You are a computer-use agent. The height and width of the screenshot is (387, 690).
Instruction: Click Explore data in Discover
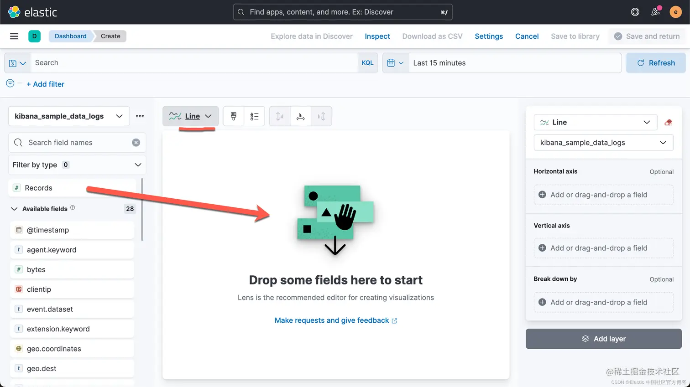coord(312,36)
